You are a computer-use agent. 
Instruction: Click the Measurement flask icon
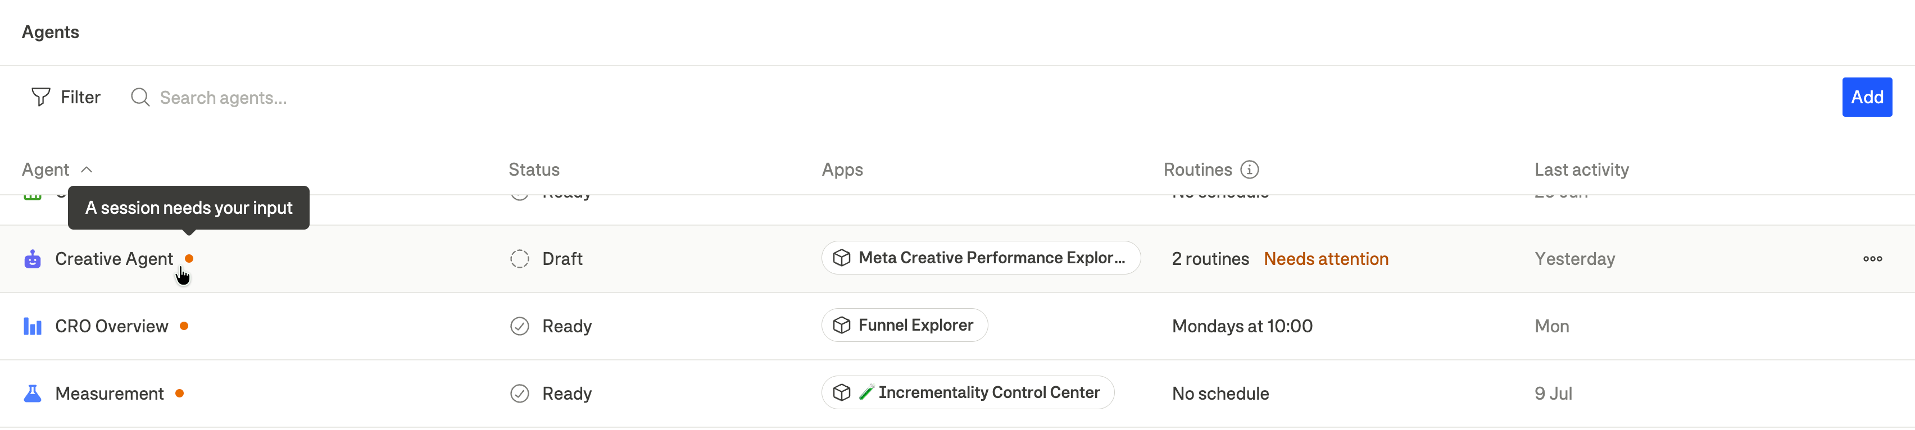pyautogui.click(x=33, y=394)
